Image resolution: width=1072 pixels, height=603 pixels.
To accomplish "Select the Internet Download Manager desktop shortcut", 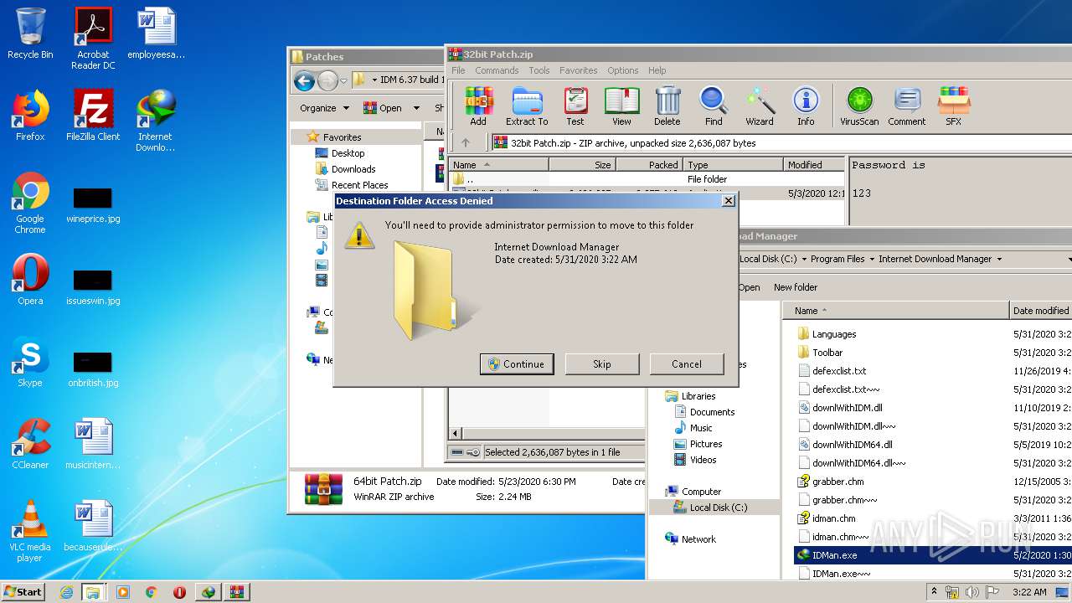I will [156, 121].
